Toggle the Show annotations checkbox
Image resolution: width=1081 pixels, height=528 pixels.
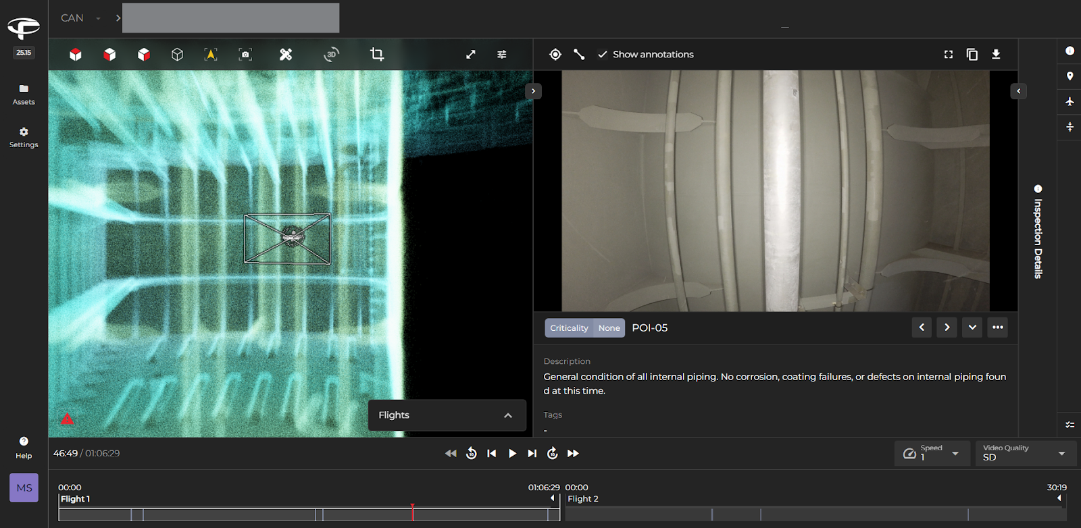click(x=603, y=55)
